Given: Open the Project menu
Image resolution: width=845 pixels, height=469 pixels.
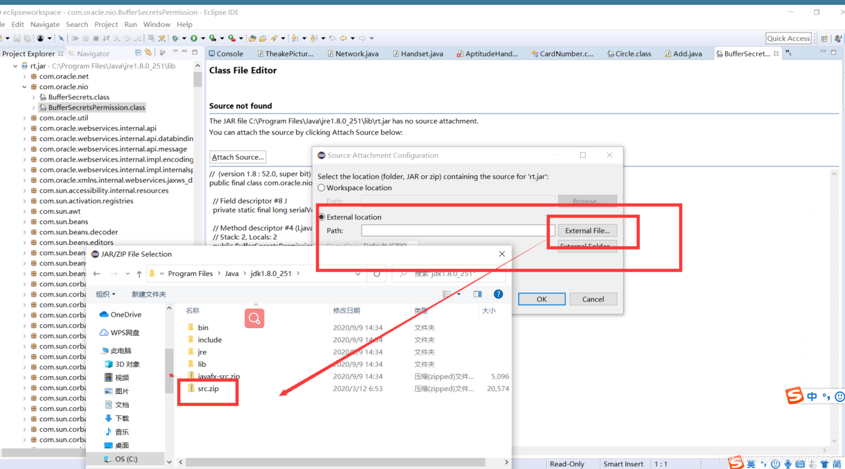Looking at the screenshot, I should [106, 24].
